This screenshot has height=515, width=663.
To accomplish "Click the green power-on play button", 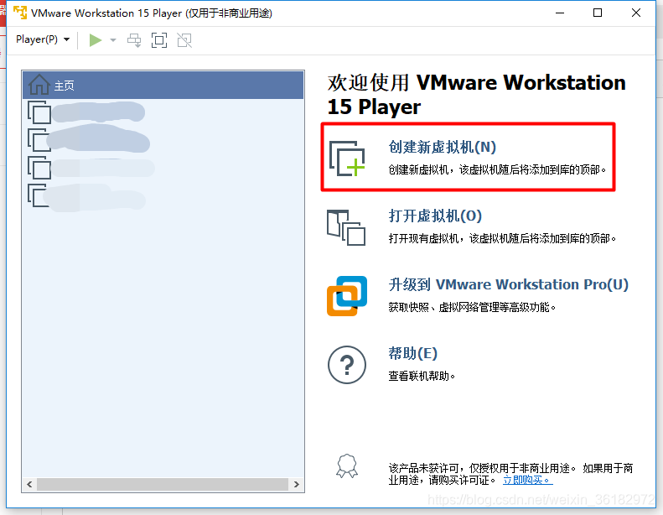I will click(x=96, y=40).
